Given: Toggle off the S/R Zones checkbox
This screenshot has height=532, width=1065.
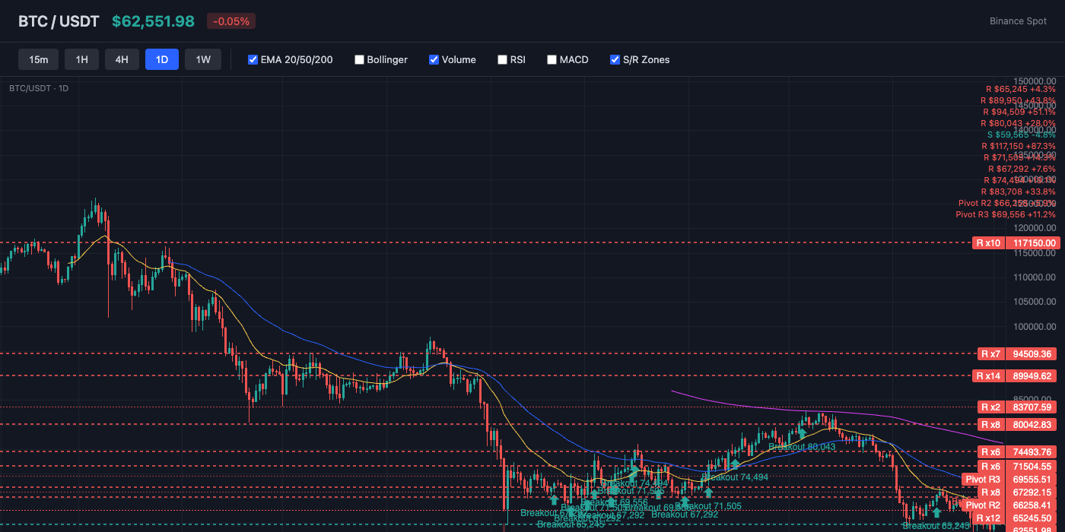Looking at the screenshot, I should (615, 59).
